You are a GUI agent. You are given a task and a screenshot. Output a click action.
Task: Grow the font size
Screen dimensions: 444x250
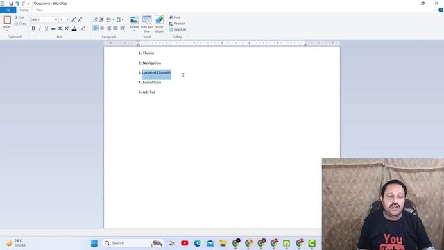coord(74,19)
